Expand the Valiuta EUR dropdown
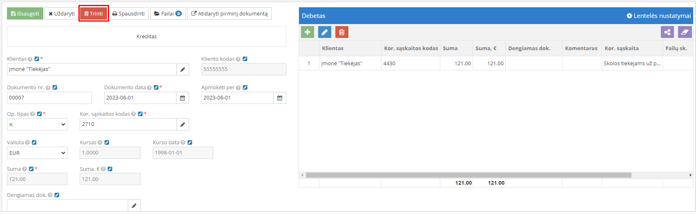The image size is (696, 214). pos(37,153)
